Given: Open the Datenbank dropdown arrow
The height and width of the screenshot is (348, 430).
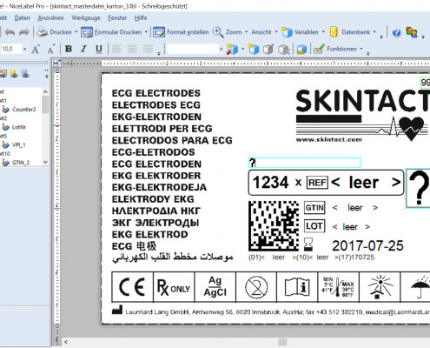Looking at the screenshot, I should (374, 32).
